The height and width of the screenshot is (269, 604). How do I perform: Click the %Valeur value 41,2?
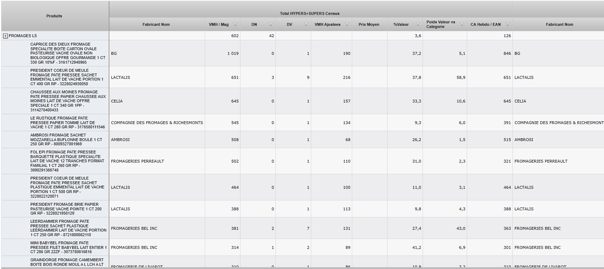[417, 247]
